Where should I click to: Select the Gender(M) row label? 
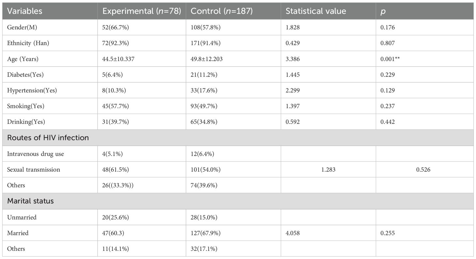click(22, 27)
